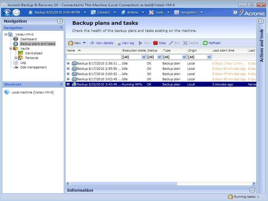Open the Navigation toolbar menu
The image size is (268, 201).
point(188,12)
